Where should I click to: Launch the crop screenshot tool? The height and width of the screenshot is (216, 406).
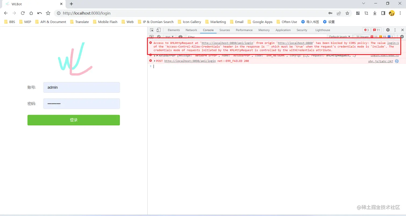366,13
